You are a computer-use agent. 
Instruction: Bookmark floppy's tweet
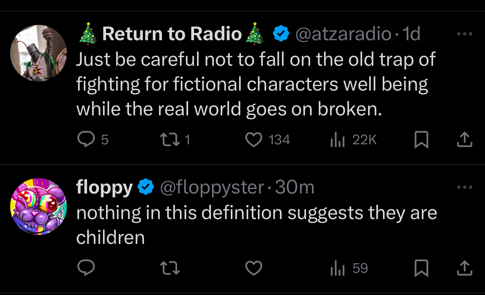(x=421, y=268)
